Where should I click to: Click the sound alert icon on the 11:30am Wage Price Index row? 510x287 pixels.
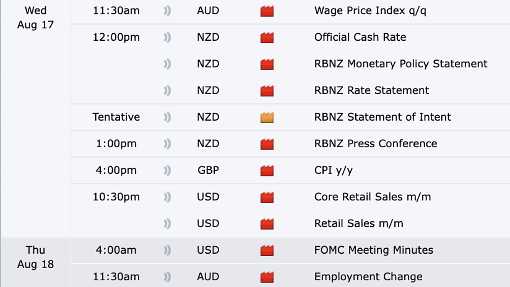tap(167, 11)
